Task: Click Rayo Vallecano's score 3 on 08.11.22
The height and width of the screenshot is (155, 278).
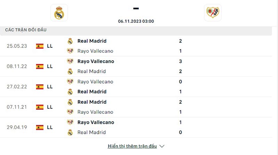Action: pos(180,61)
